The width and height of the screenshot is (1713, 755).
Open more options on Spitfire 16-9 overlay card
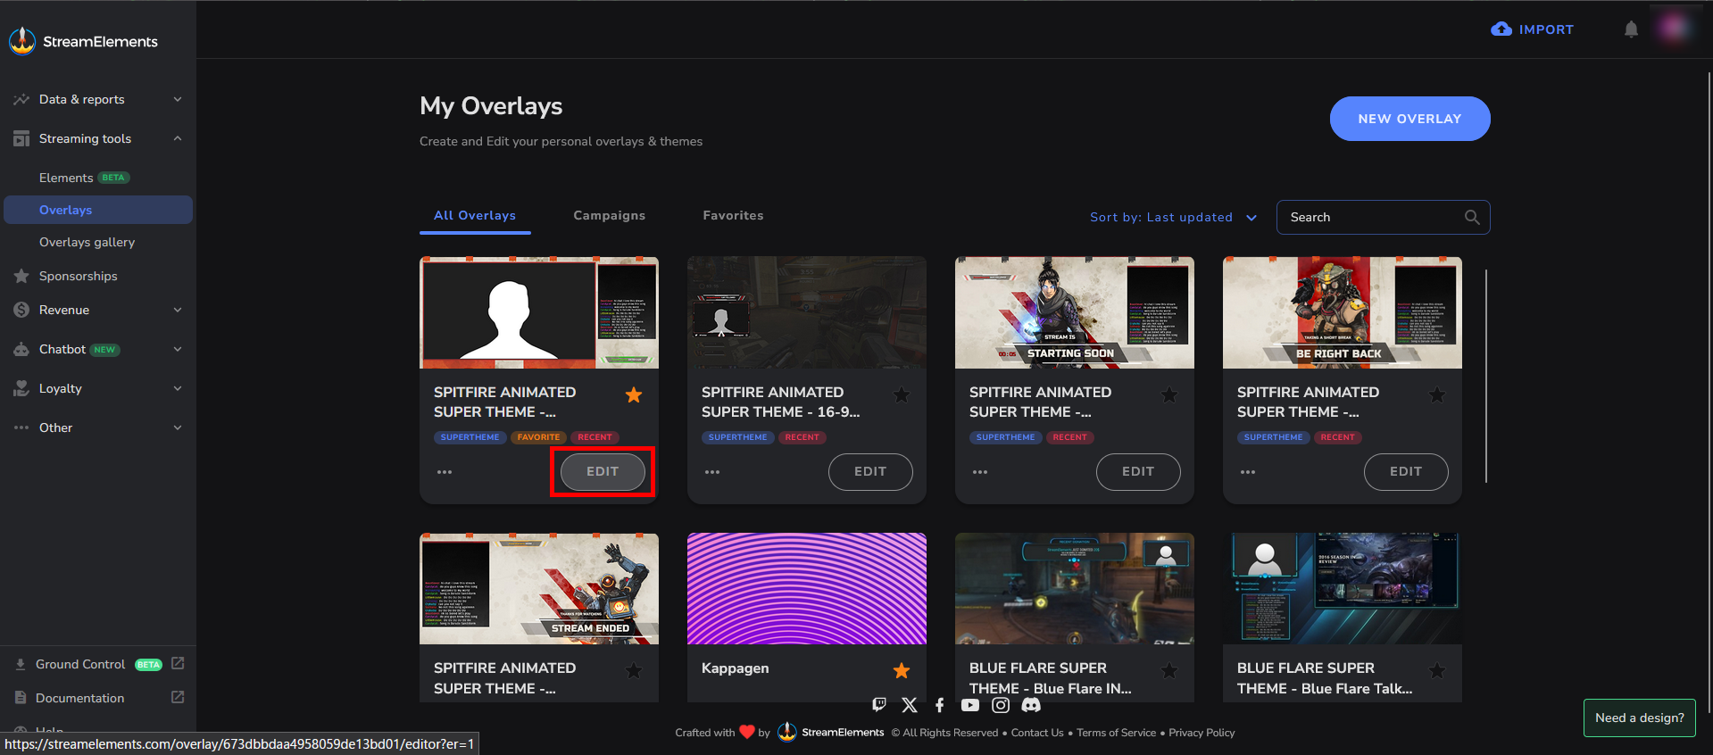[x=712, y=472]
